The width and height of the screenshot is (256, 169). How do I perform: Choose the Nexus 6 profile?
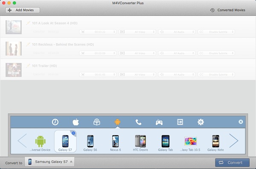pos(116,143)
